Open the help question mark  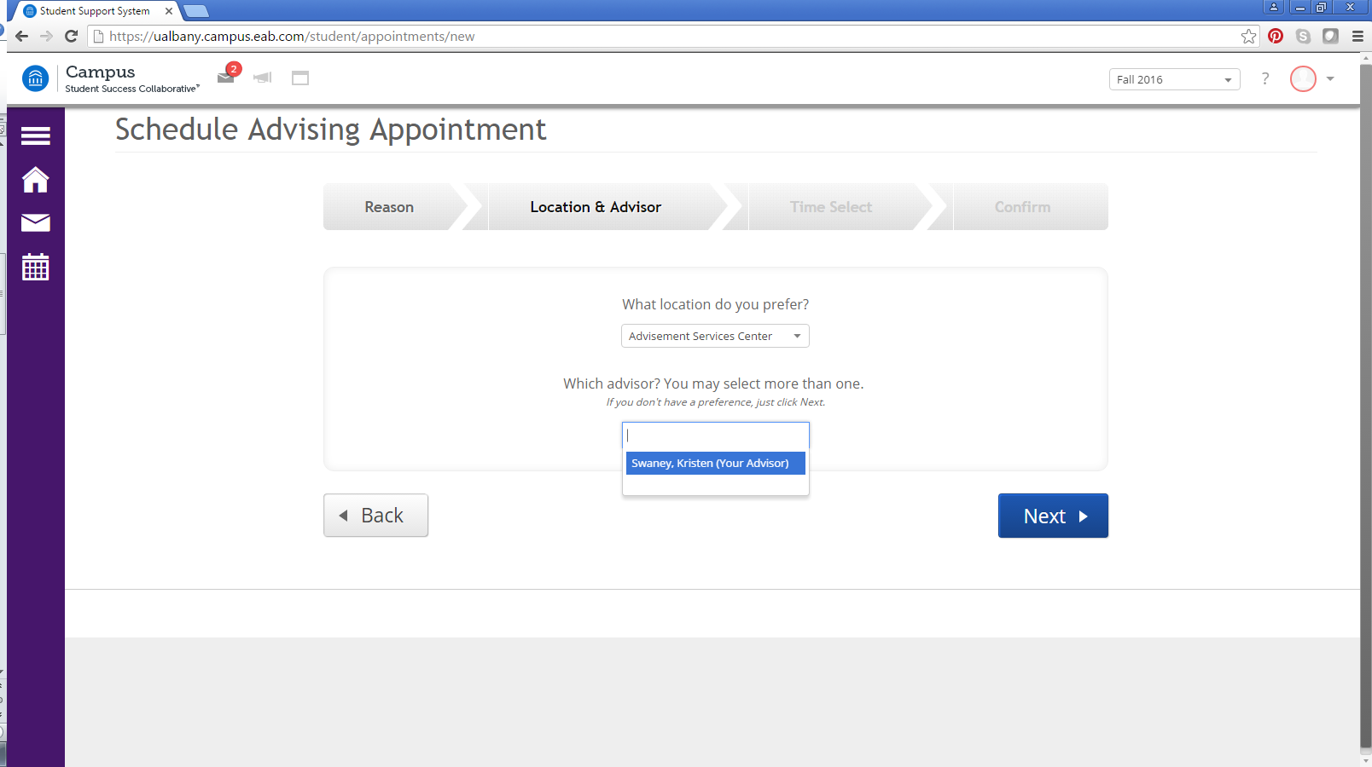(x=1264, y=78)
